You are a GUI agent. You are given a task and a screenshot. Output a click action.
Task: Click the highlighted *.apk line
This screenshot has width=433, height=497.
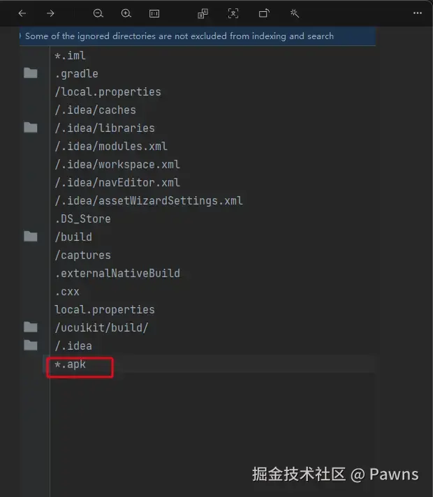71,364
